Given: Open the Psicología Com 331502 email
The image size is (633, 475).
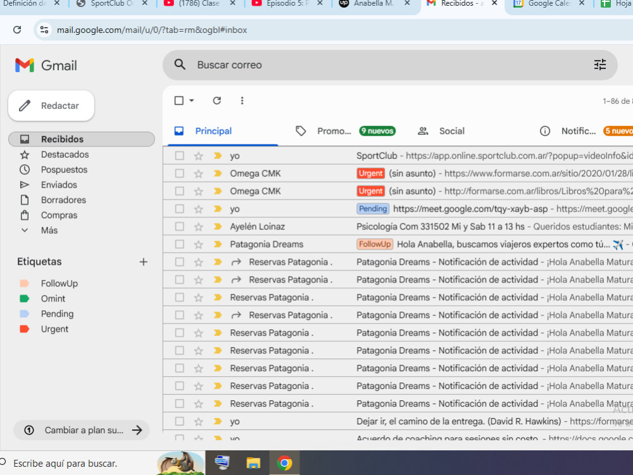Looking at the screenshot, I should coord(398,227).
